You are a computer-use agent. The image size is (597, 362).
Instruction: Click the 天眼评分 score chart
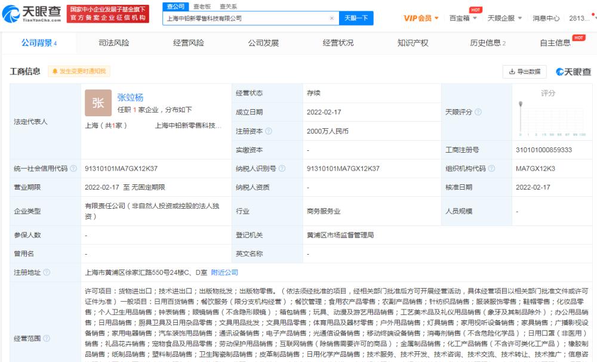coord(552,118)
